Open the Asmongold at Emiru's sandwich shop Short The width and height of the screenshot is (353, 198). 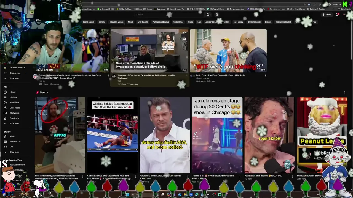point(60,135)
